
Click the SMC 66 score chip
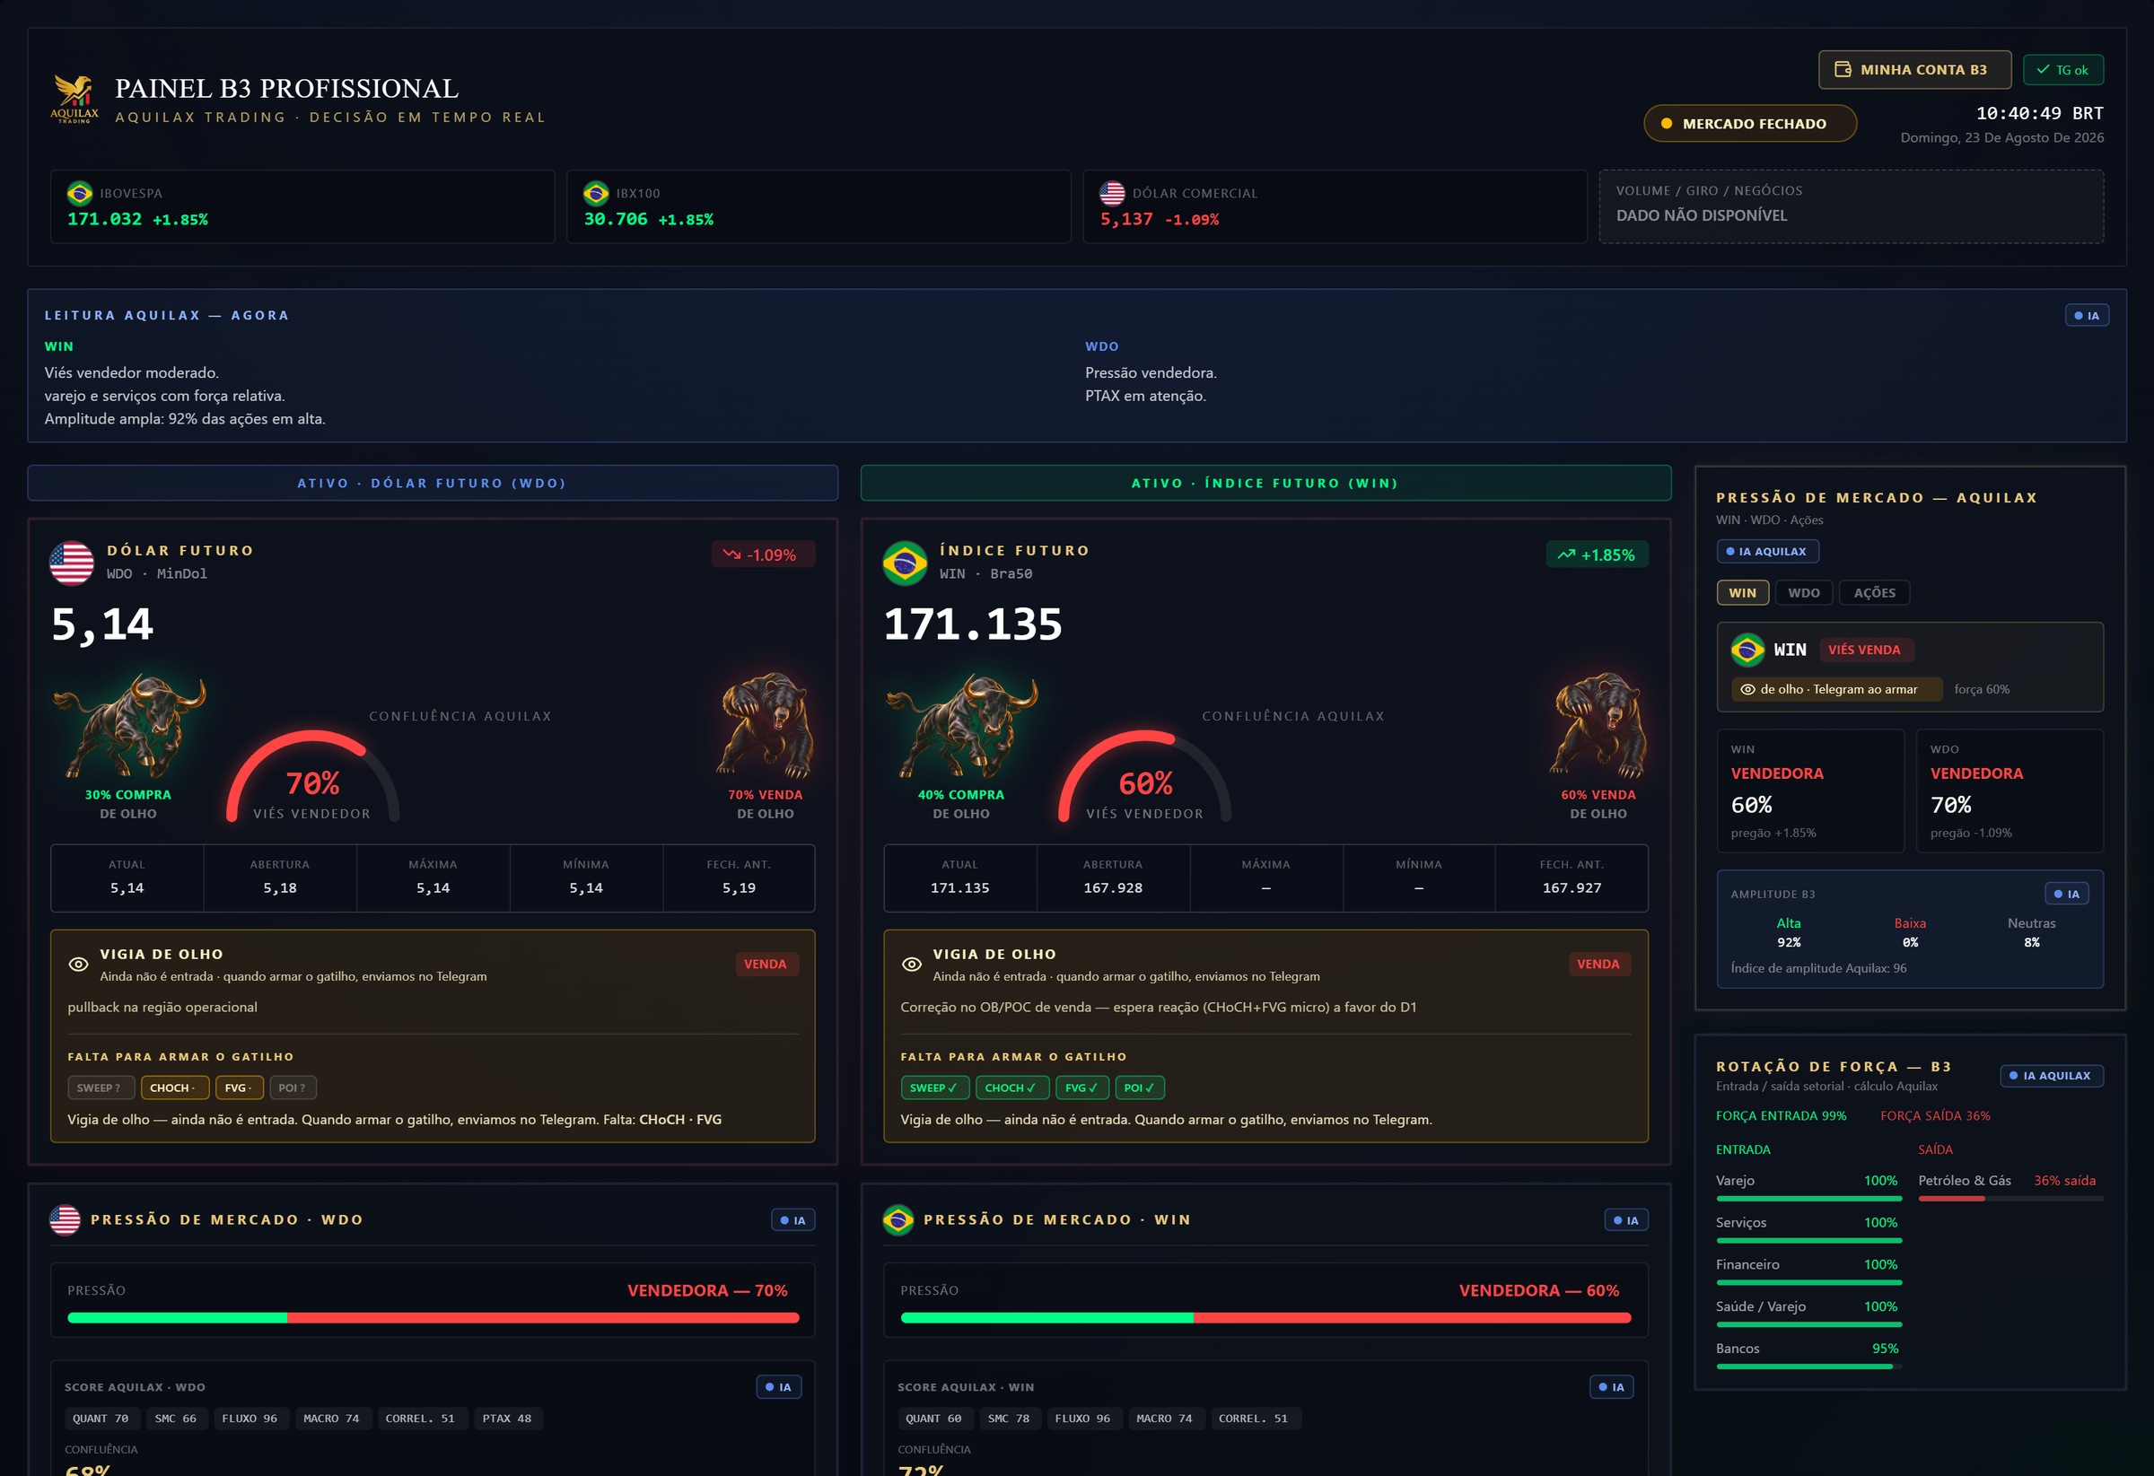click(x=175, y=1419)
